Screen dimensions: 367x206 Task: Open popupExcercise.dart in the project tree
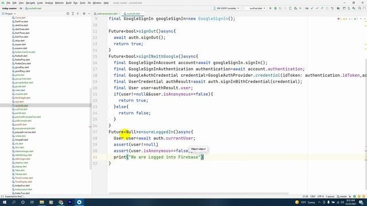25,132
